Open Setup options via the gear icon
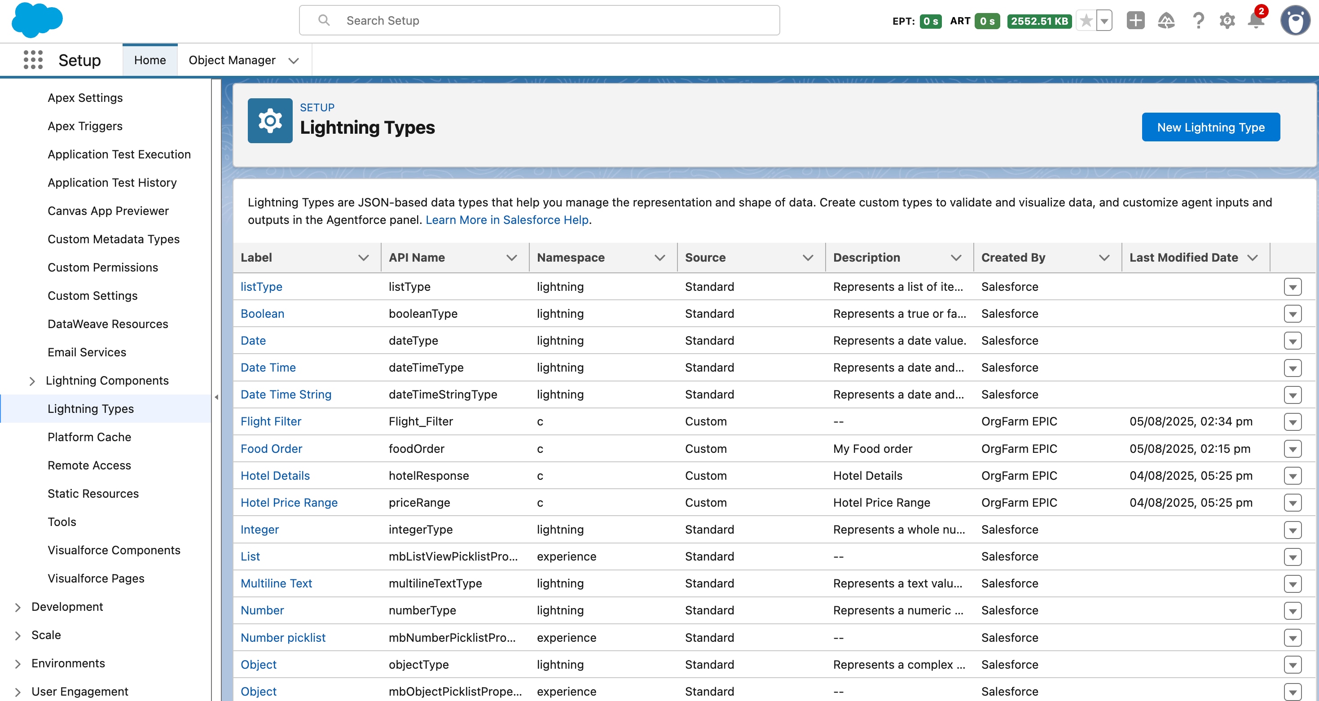The height and width of the screenshot is (701, 1319). [x=1227, y=21]
